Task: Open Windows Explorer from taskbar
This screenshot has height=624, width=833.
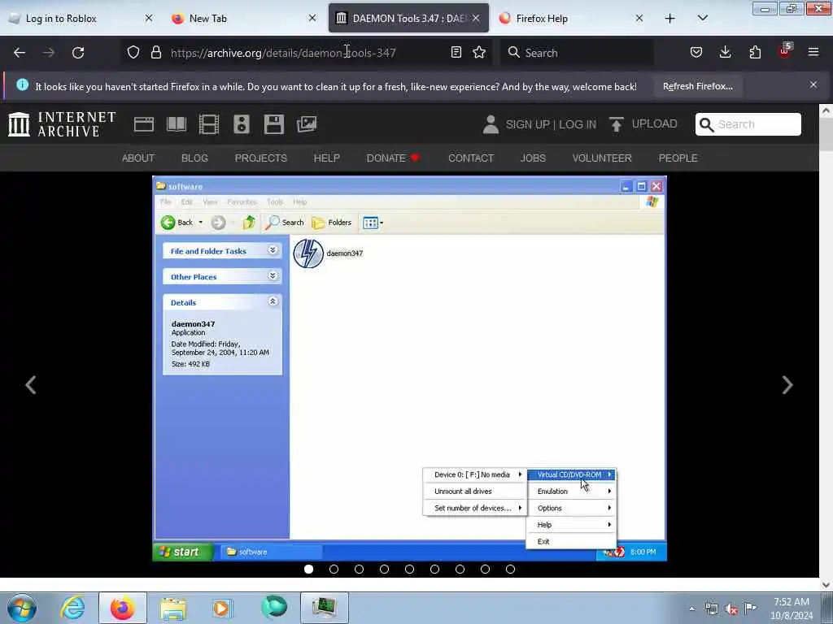Action: (173, 608)
